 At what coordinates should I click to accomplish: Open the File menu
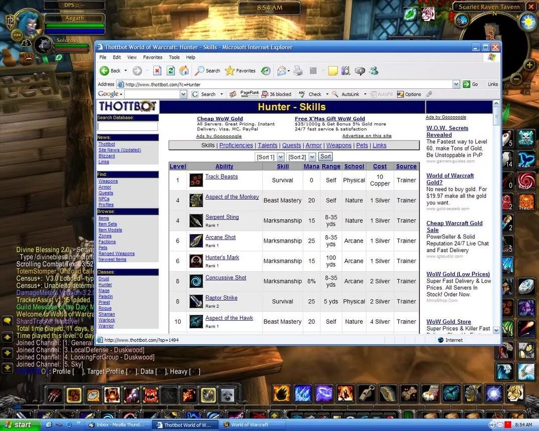point(103,58)
